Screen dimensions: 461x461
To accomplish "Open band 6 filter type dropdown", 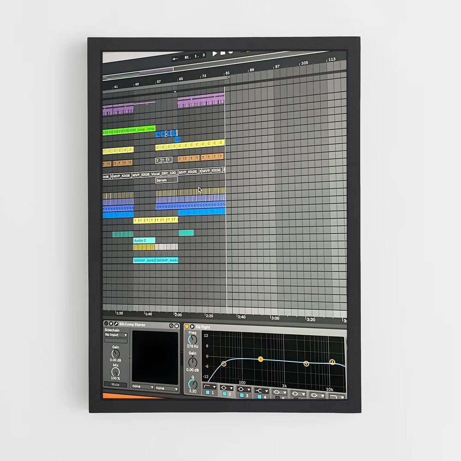I will click(298, 394).
